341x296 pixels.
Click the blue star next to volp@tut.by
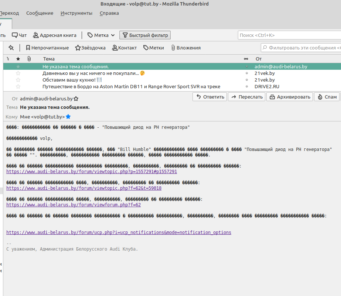[68, 117]
